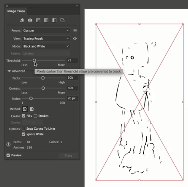Apply the Grayscale preset icon

click(46, 20)
